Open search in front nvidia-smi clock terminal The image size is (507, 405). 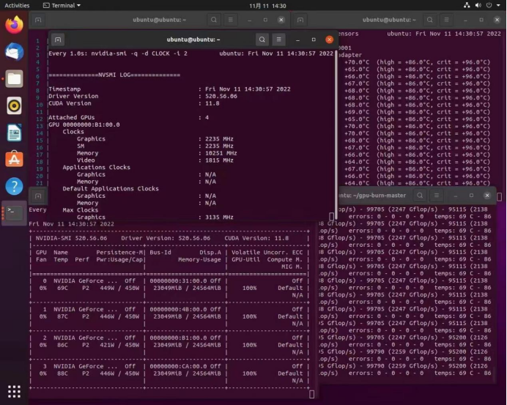click(262, 40)
